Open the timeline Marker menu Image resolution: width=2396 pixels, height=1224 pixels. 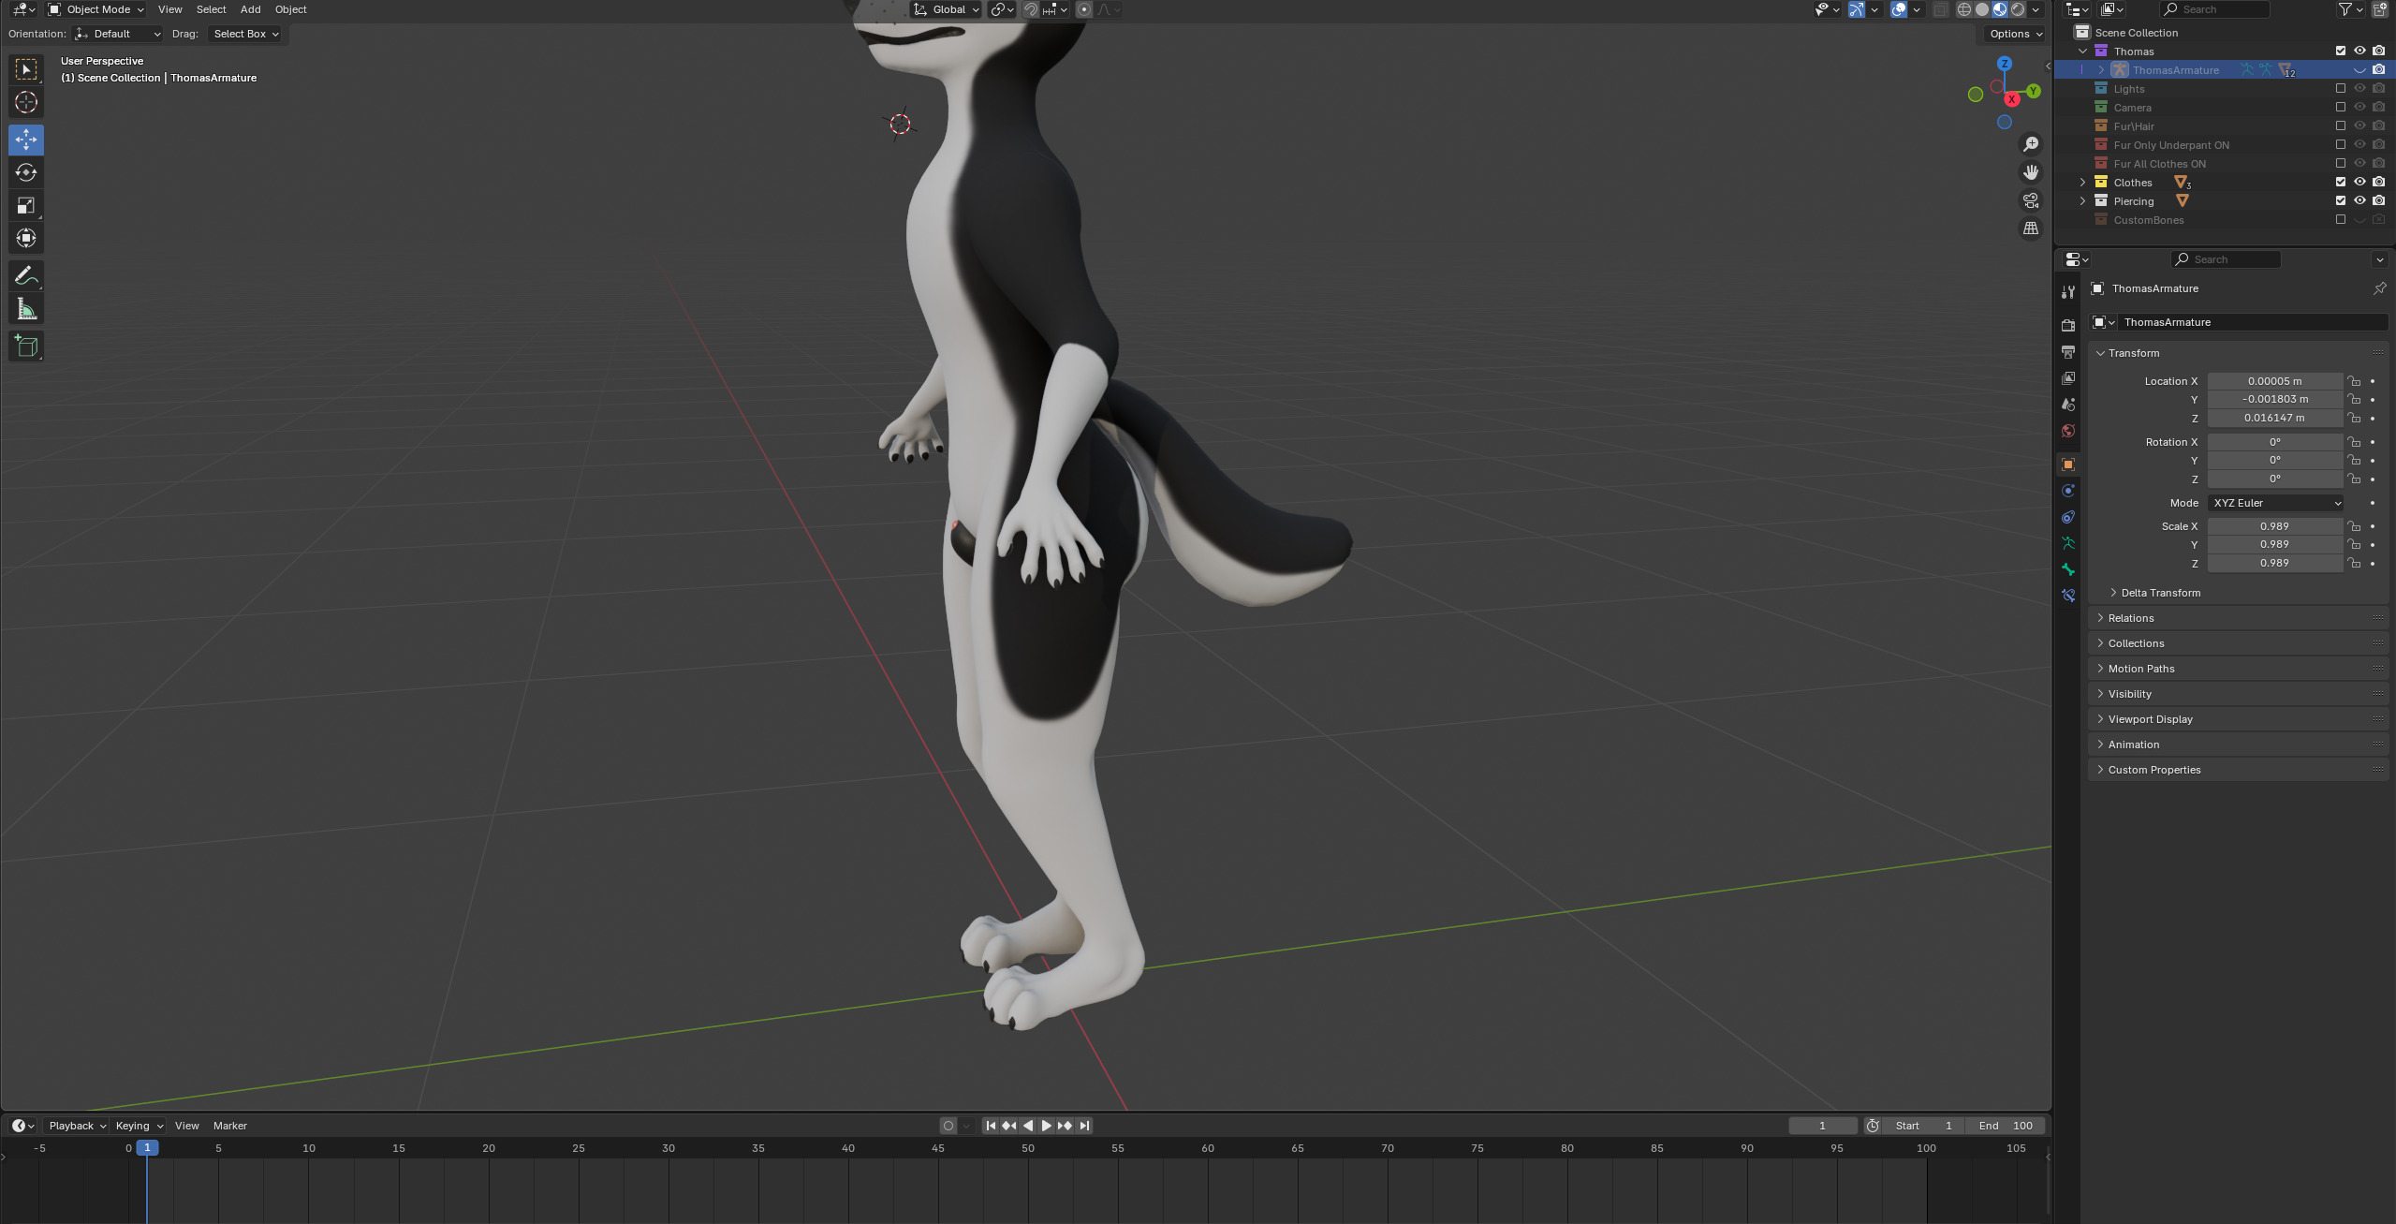click(x=229, y=1126)
